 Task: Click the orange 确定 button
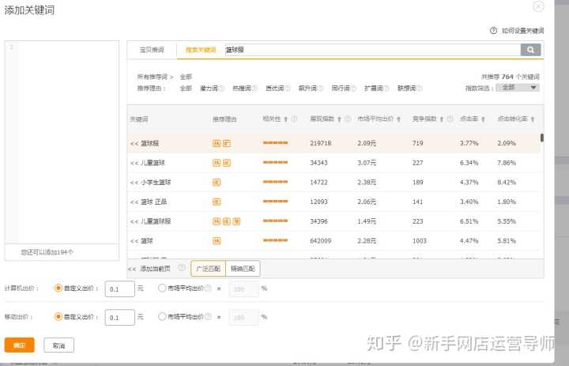pyautogui.click(x=19, y=345)
